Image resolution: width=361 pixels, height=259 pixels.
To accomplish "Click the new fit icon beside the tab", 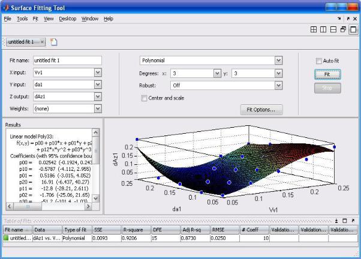I will pyautogui.click(x=53, y=42).
